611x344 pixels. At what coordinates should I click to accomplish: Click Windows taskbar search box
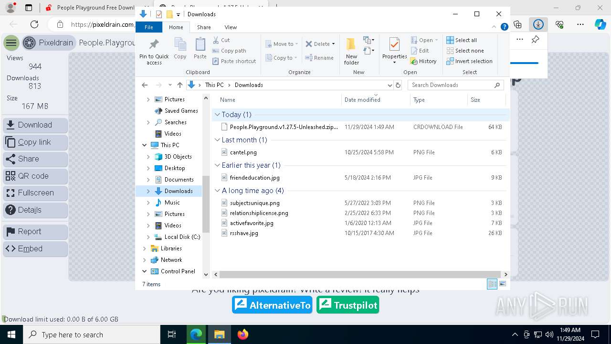point(92,334)
